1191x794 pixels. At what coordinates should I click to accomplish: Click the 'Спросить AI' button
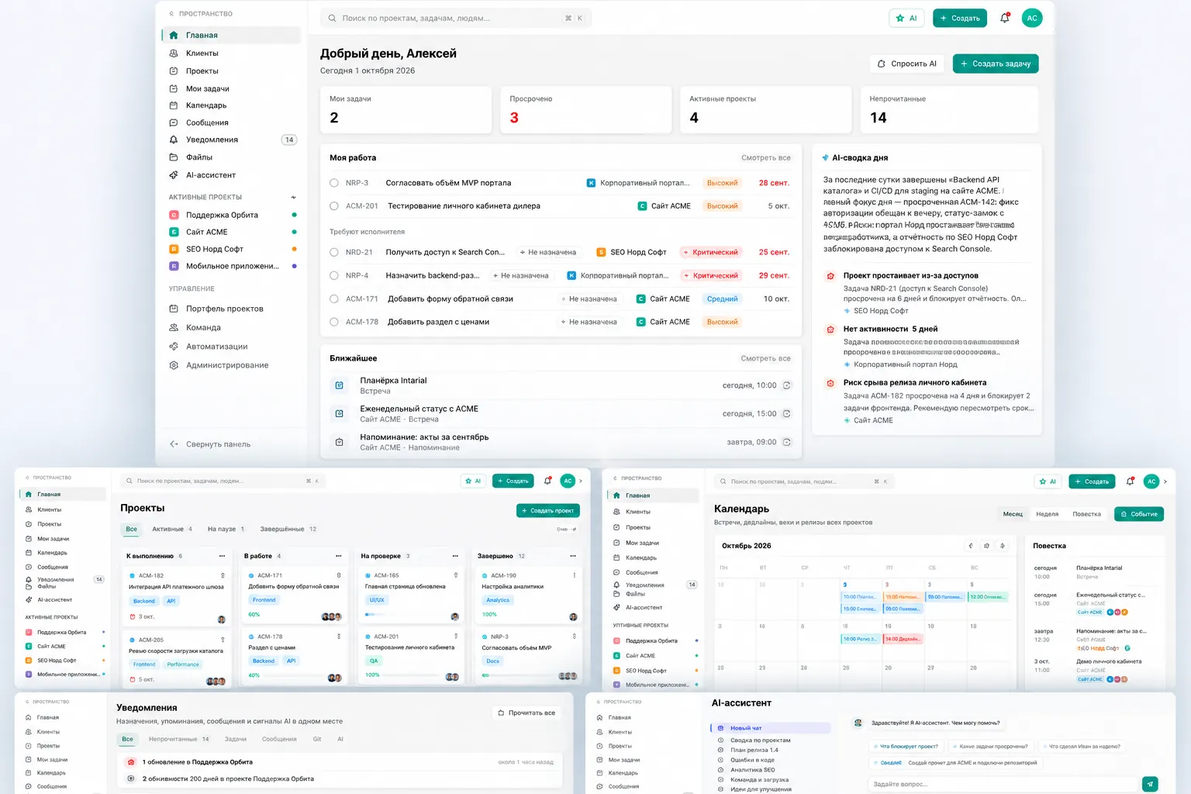pos(906,64)
